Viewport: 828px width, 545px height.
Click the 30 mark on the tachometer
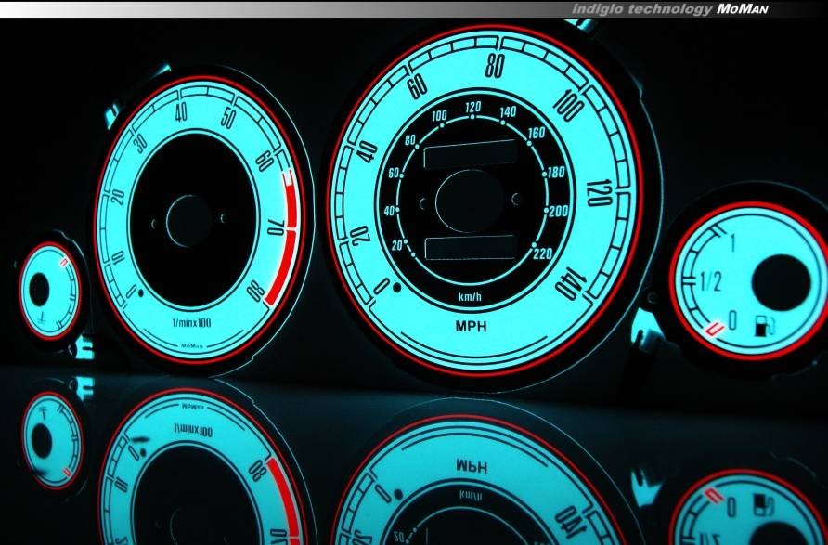(141, 144)
